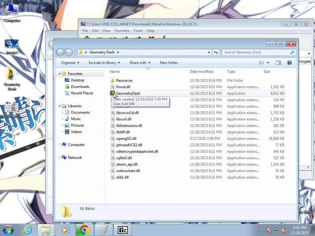
Task: Open the Share with dropdown
Action: (x=140, y=63)
